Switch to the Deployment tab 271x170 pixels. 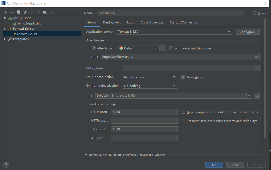[112, 22]
